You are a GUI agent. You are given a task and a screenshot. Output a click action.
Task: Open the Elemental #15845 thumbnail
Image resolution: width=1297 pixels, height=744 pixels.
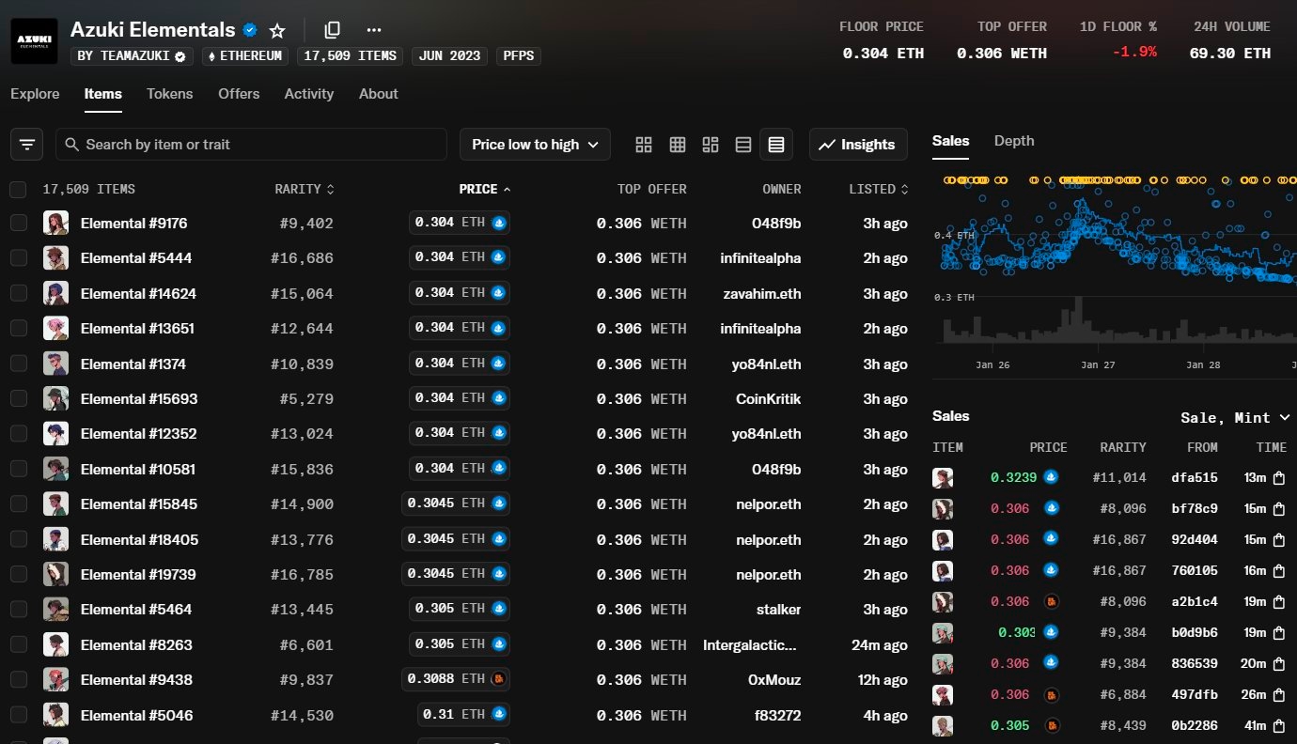[x=55, y=504]
